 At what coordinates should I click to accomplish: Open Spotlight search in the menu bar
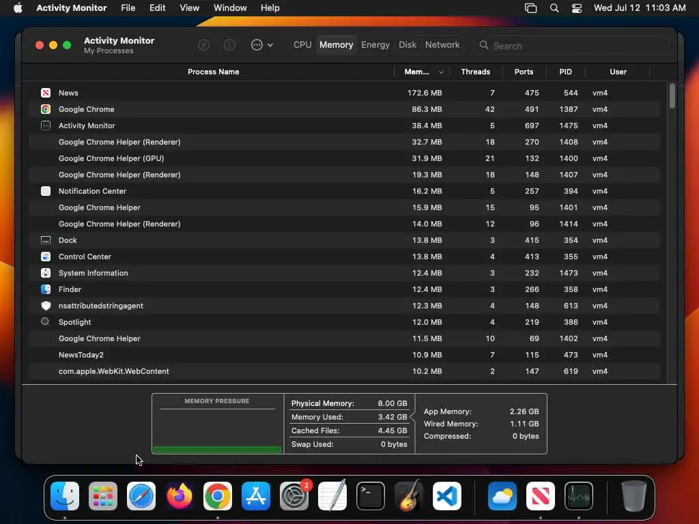pyautogui.click(x=554, y=8)
